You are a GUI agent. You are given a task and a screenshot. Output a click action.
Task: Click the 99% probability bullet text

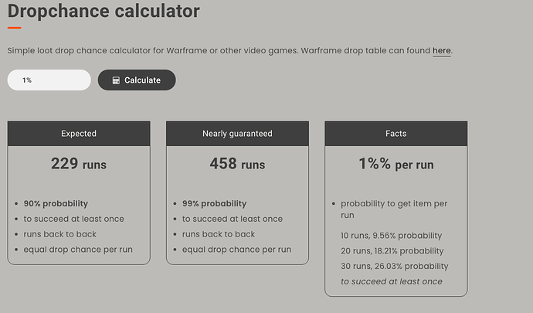click(x=214, y=204)
